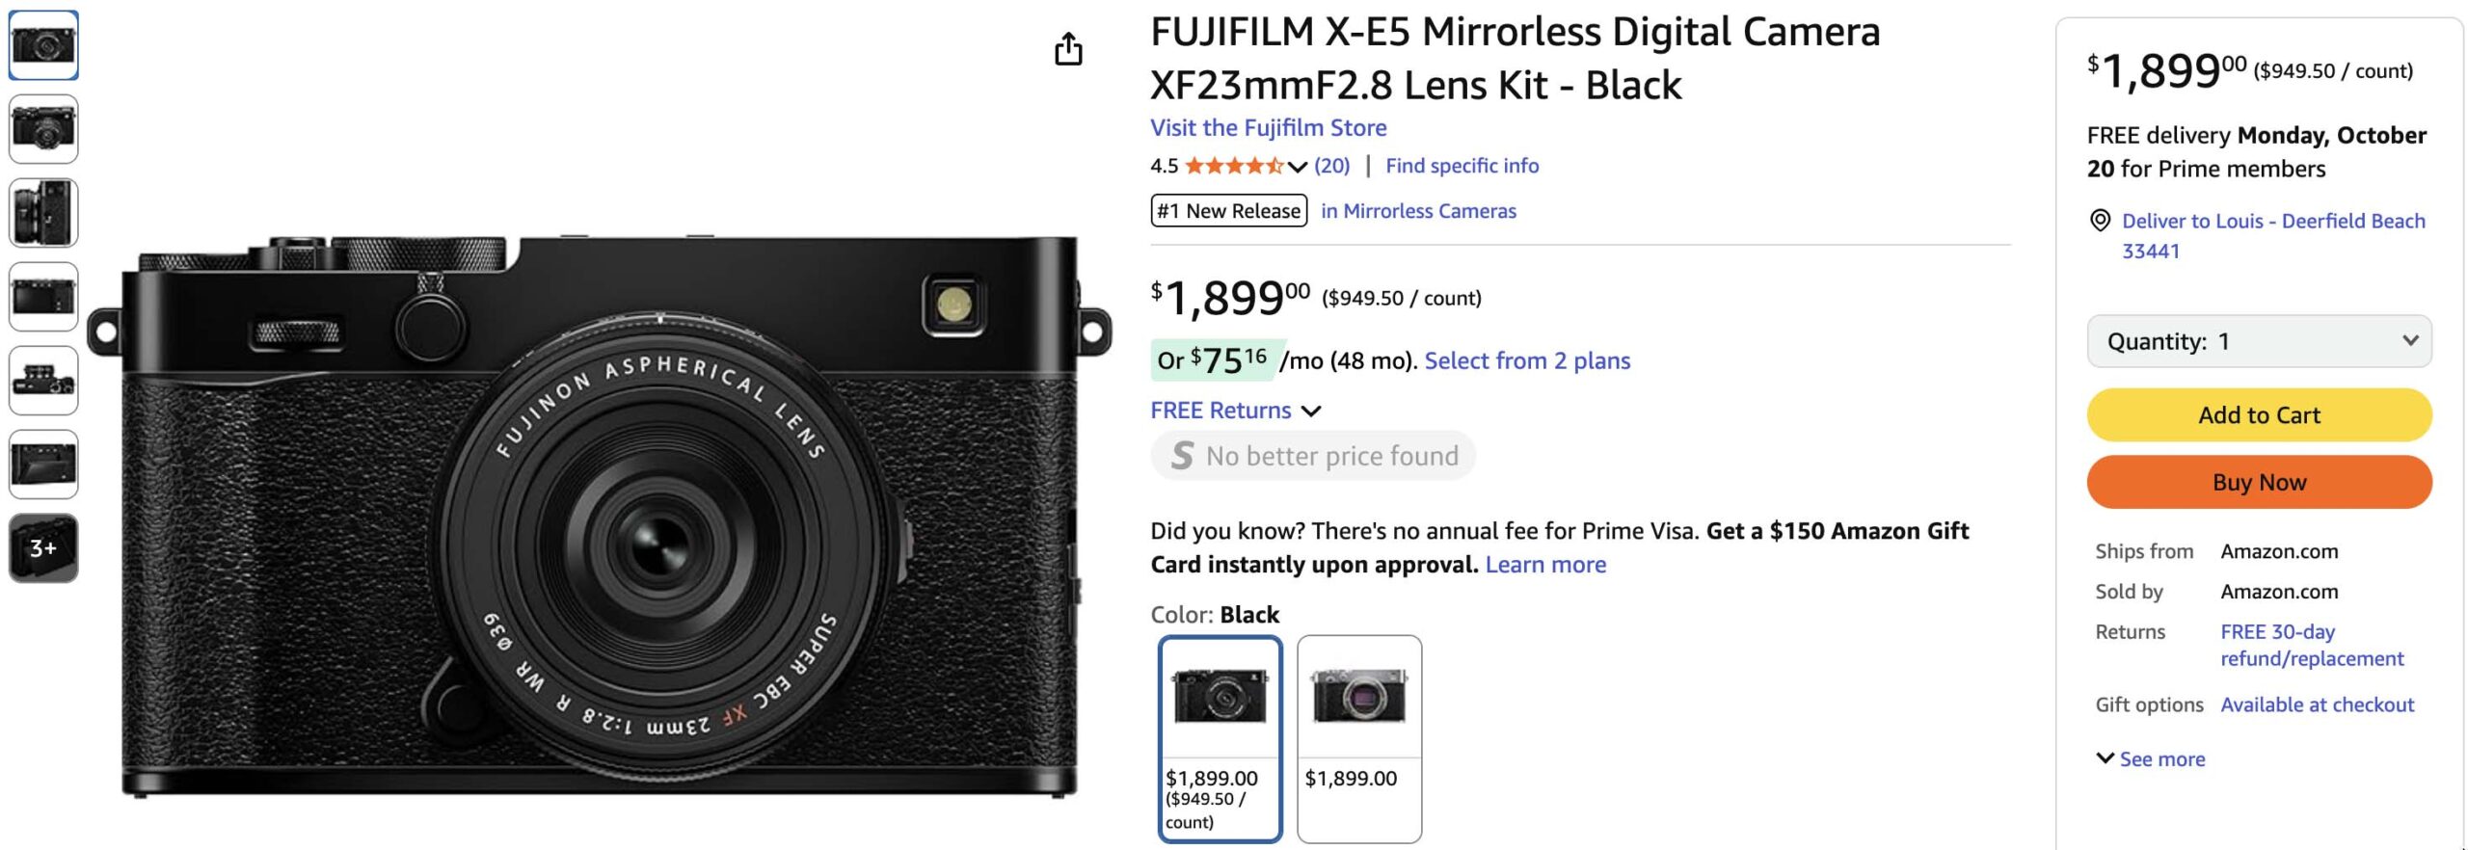Open rating breakdown chevron next to stars
This screenshot has width=2468, height=850.
point(1298,167)
